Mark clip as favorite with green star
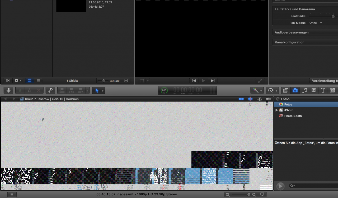Screen dimensions: 338x198 point(20,90)
